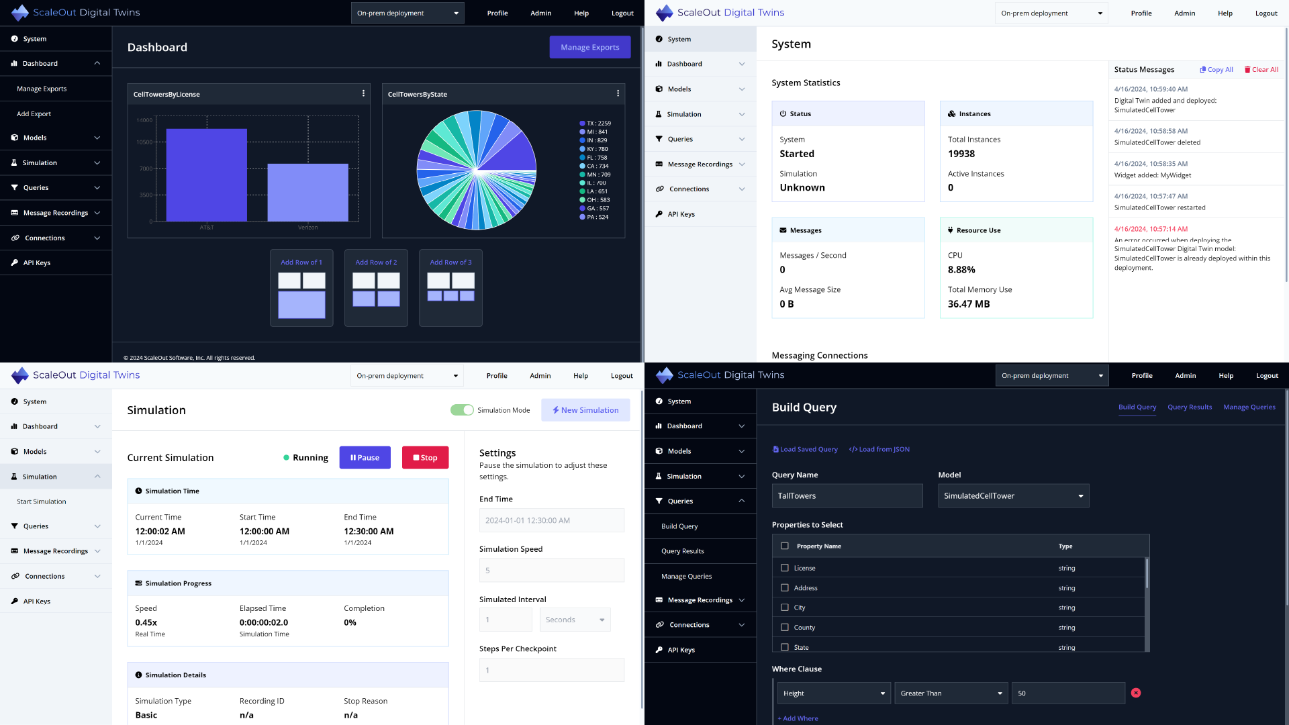1289x725 pixels.
Task: Open the CellTowersByLicense widget kebab menu
Action: [363, 93]
